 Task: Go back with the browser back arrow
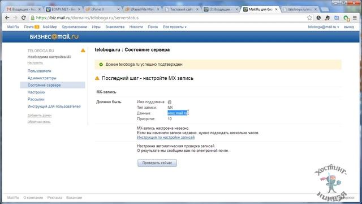pyautogui.click(x=7, y=18)
